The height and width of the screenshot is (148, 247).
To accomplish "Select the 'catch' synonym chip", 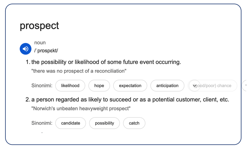I will tap(134, 123).
